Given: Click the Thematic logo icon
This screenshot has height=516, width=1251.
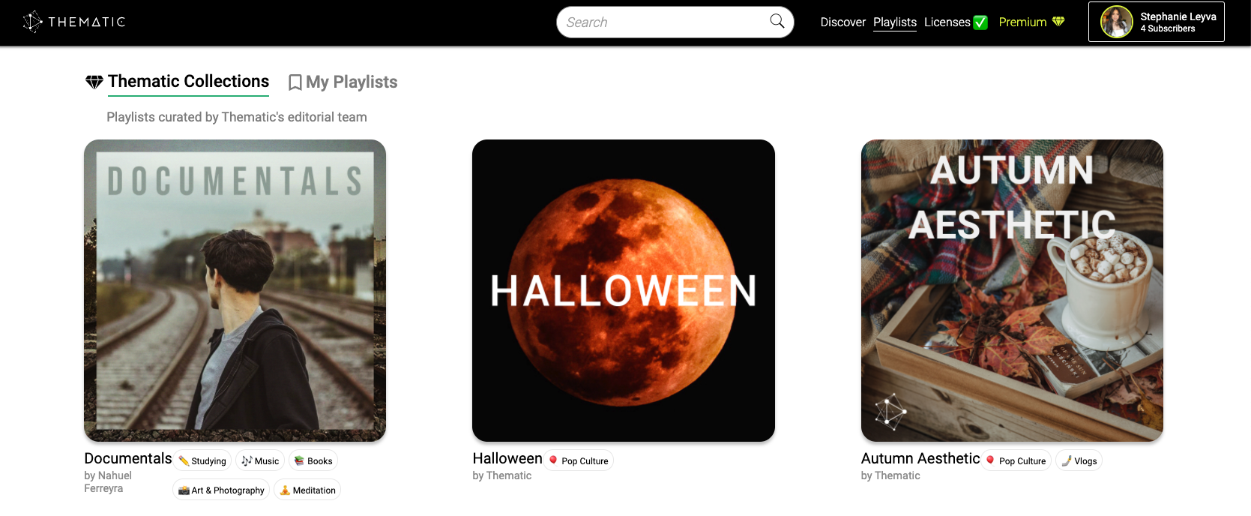Looking at the screenshot, I should coord(32,22).
